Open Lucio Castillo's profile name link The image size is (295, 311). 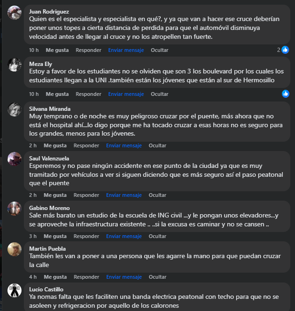coord(46,289)
